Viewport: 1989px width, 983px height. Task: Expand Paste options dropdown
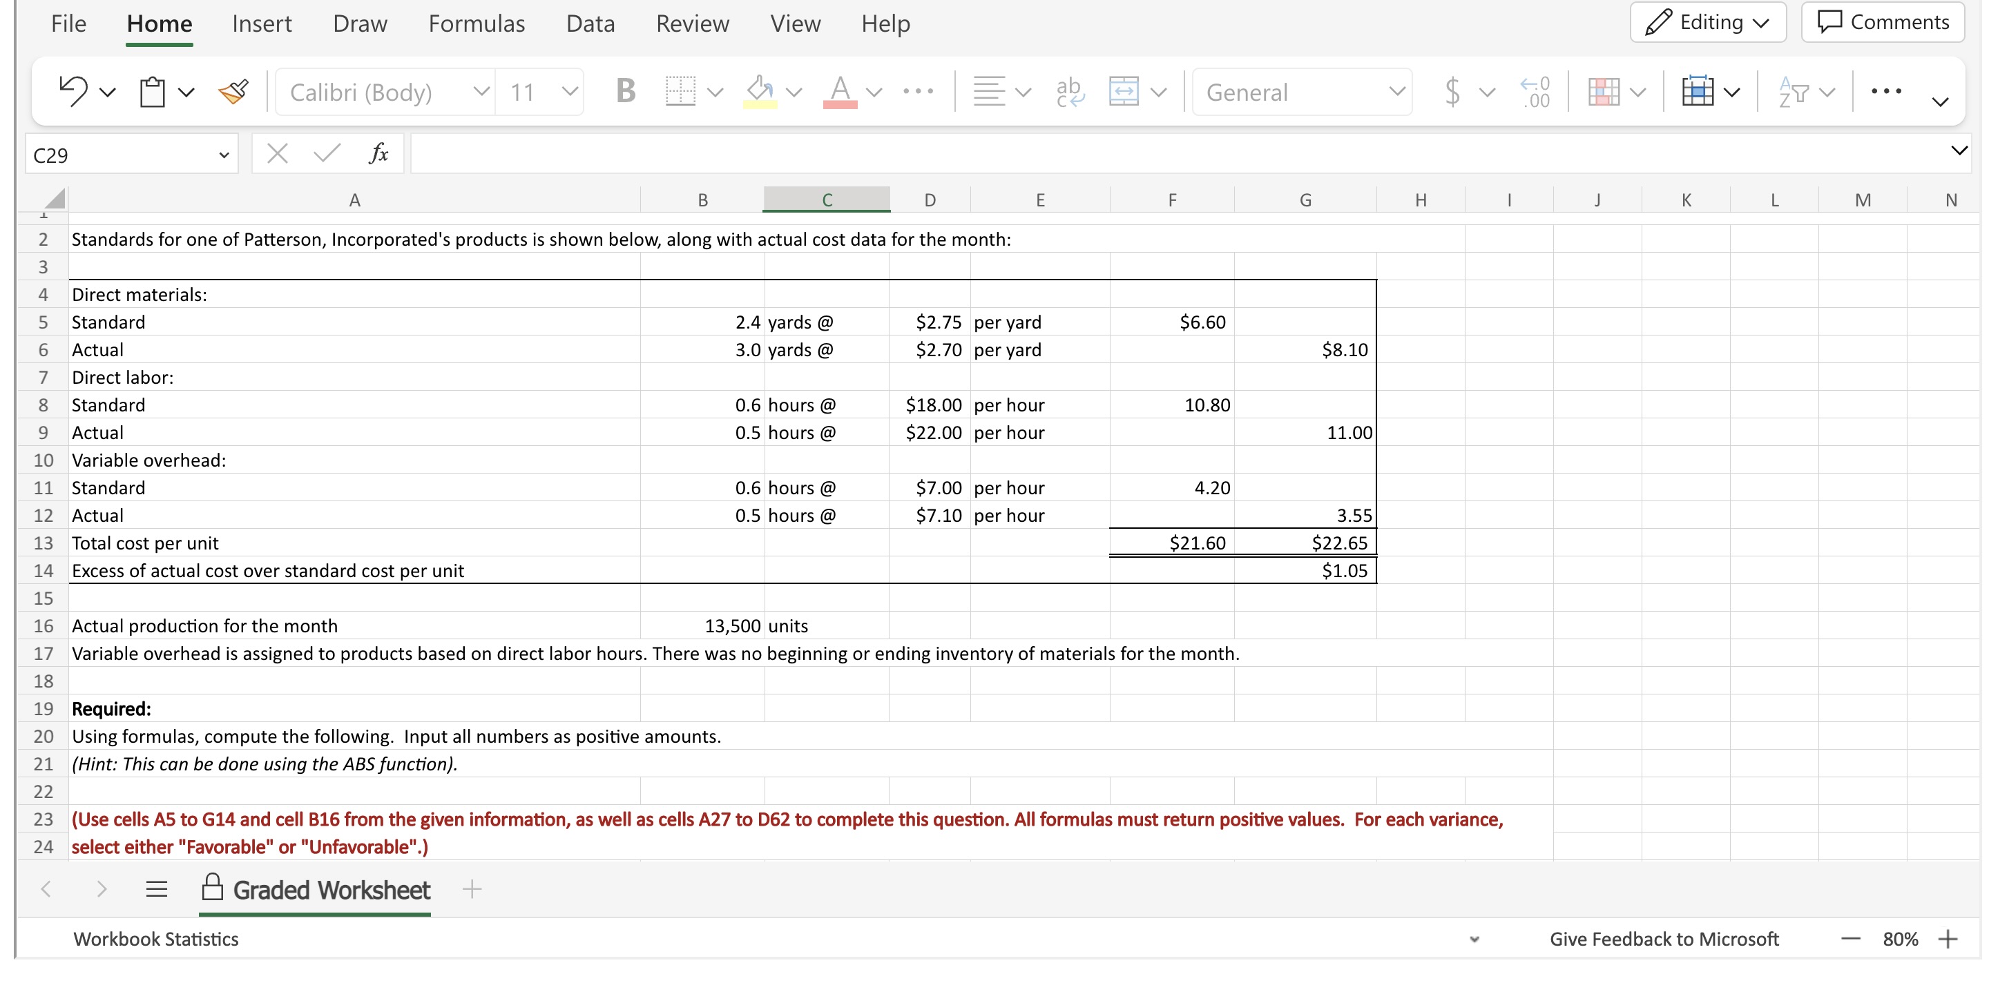186,93
